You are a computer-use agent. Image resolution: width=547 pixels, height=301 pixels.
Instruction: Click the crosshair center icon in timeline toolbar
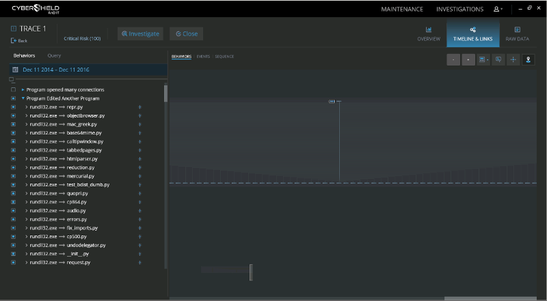[x=513, y=60]
